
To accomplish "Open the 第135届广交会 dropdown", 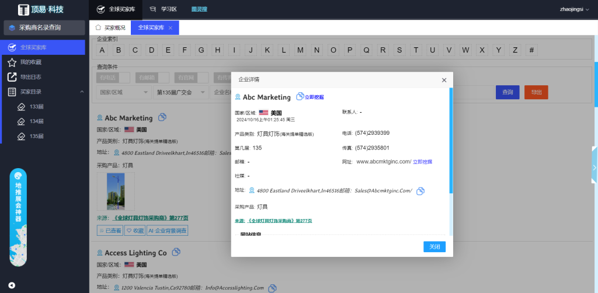I will (180, 92).
